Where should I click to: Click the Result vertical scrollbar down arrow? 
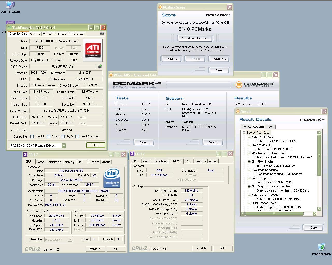point(319,209)
